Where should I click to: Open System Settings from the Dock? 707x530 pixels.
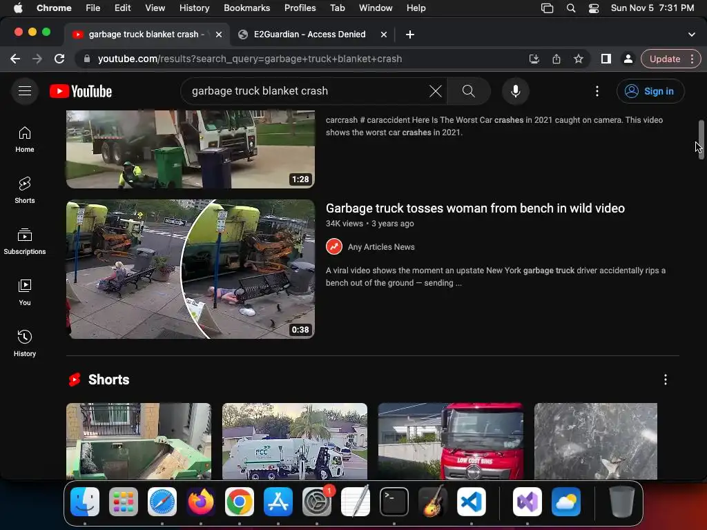pos(316,502)
